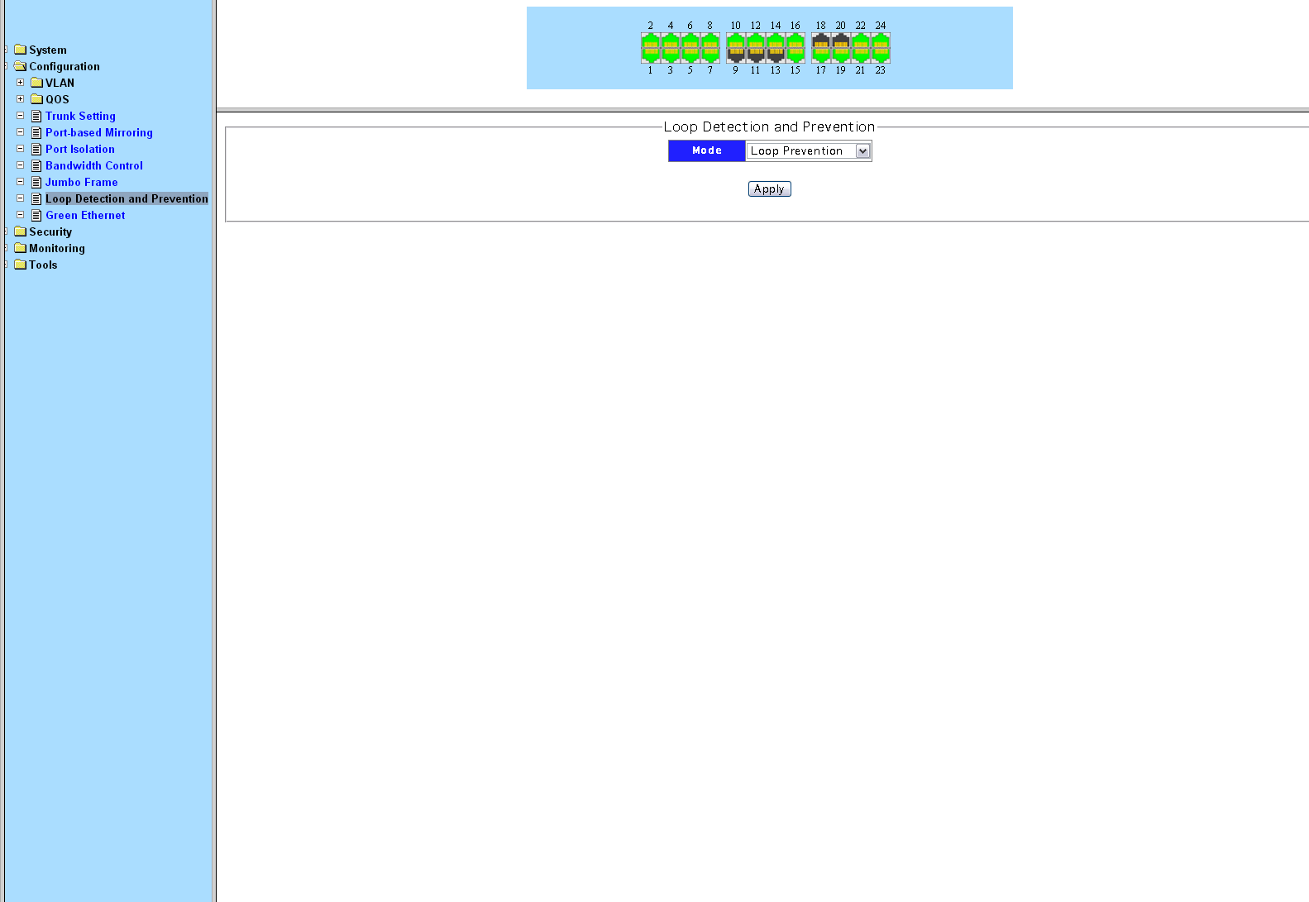The image size is (1309, 902).
Task: Click the Apply button
Action: click(x=769, y=189)
